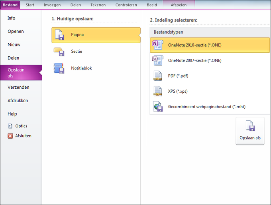Open the Controleren ribbon tab
This screenshot has height=205, width=271.
(126, 5)
